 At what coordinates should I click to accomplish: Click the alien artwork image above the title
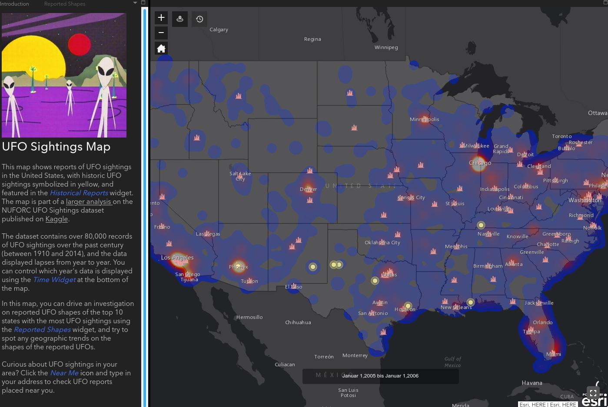click(64, 74)
